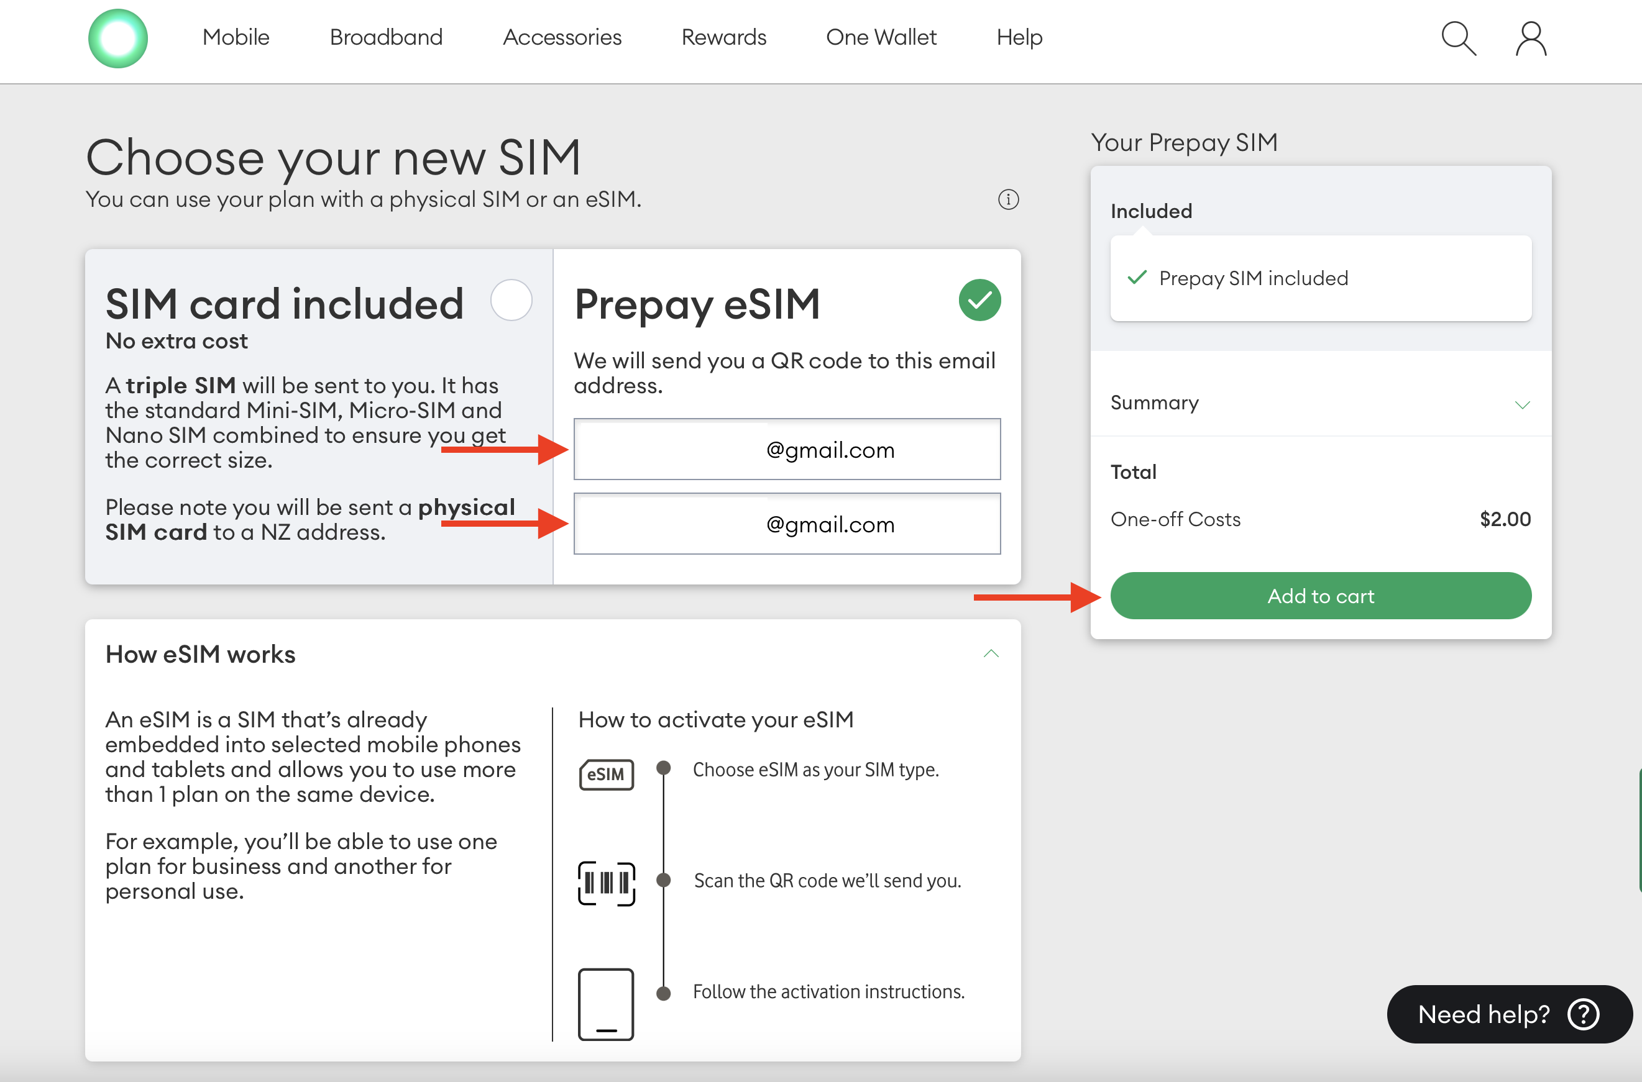Click the green circle home logo
1642x1082 pixels.
[x=118, y=38]
